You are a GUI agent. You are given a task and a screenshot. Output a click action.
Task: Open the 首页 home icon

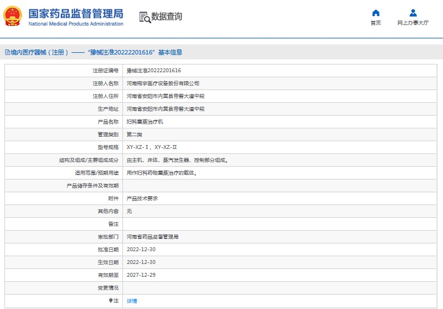[x=376, y=13]
